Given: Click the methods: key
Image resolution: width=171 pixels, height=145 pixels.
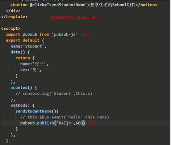Looking at the screenshot, I should click(20, 105).
